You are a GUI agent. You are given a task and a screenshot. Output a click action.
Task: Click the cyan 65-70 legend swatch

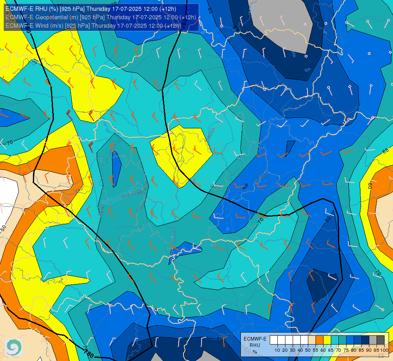(335, 340)
